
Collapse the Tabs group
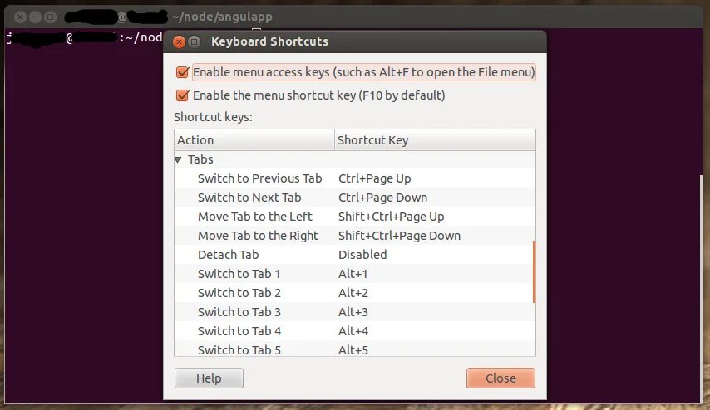tap(178, 159)
